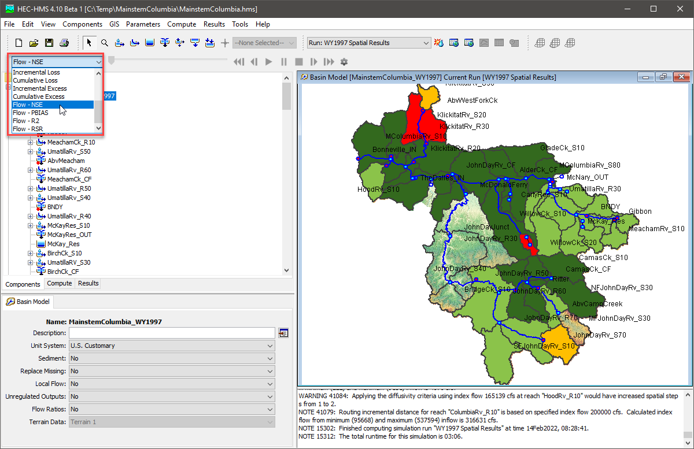Select Flow - PBIAS in dropdown list

tap(53, 113)
